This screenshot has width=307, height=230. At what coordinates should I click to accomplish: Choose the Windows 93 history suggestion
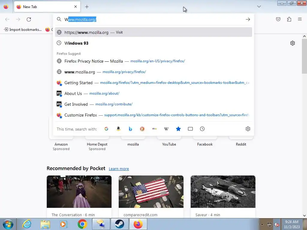coord(153,43)
